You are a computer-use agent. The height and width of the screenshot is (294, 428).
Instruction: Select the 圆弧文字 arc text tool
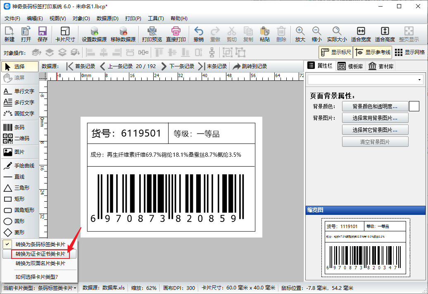(x=19, y=113)
